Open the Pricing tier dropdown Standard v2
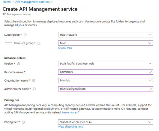This screenshot has height=131, width=159. tap(106, 122)
